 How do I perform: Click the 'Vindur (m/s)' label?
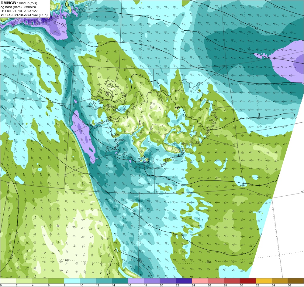(x=28, y=3)
